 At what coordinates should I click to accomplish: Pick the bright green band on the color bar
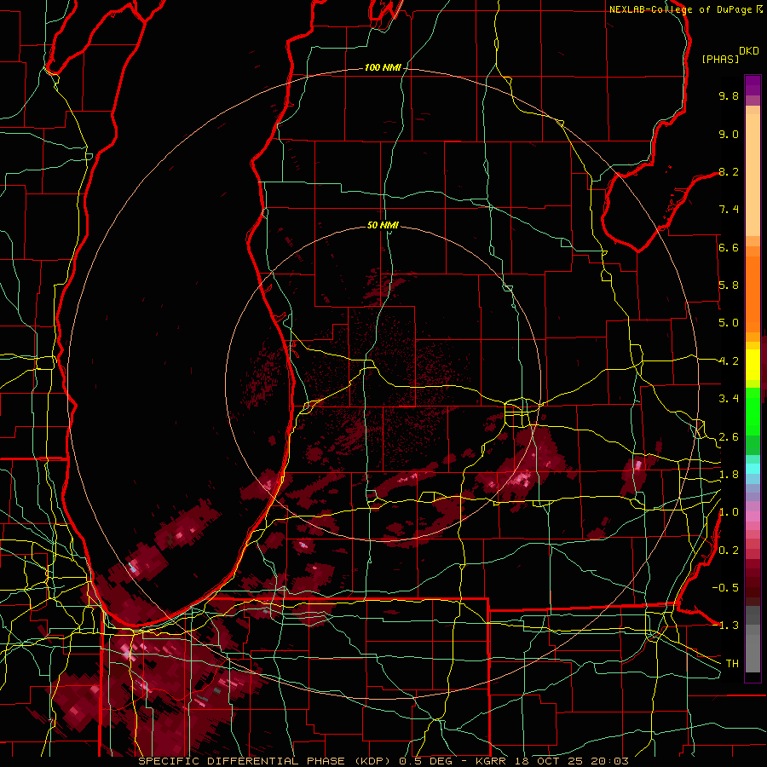753,412
